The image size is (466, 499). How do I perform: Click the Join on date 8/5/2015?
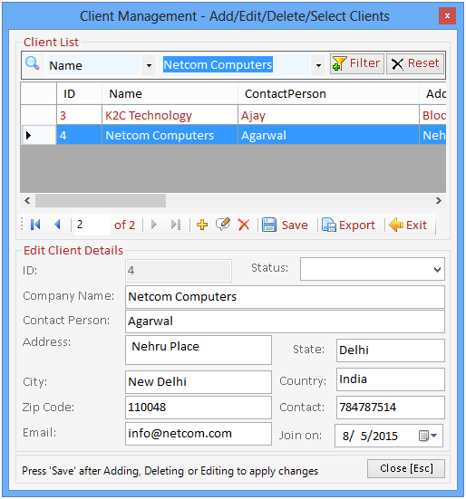pyautogui.click(x=370, y=436)
